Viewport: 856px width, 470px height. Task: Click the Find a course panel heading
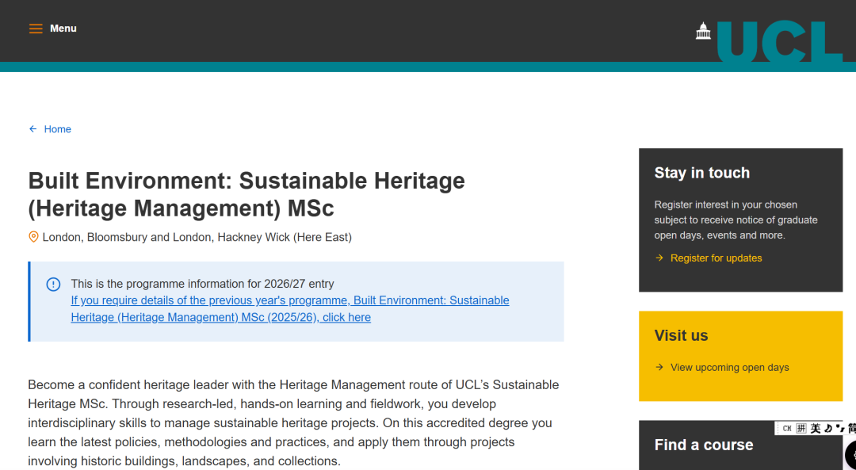704,445
